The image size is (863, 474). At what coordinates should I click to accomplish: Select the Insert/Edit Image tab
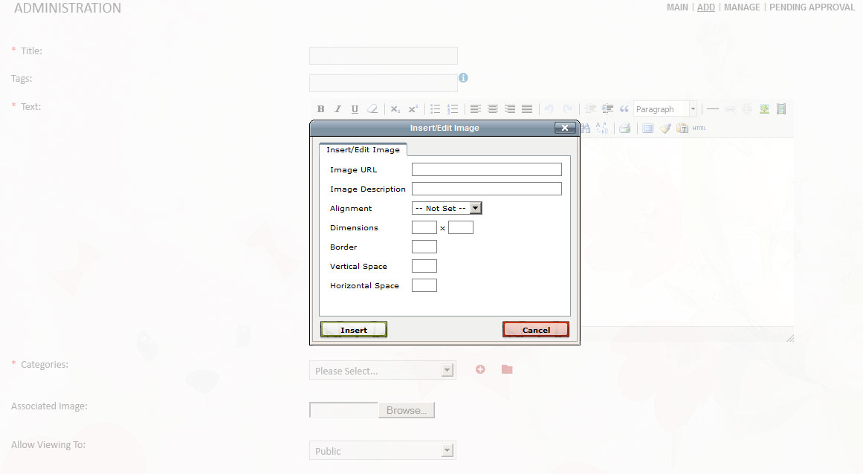363,149
